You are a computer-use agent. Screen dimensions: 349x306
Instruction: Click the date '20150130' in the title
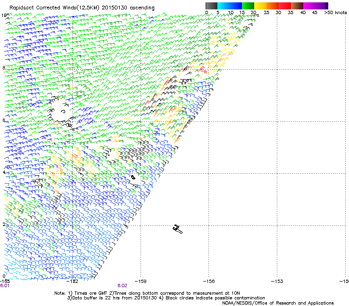115,8
